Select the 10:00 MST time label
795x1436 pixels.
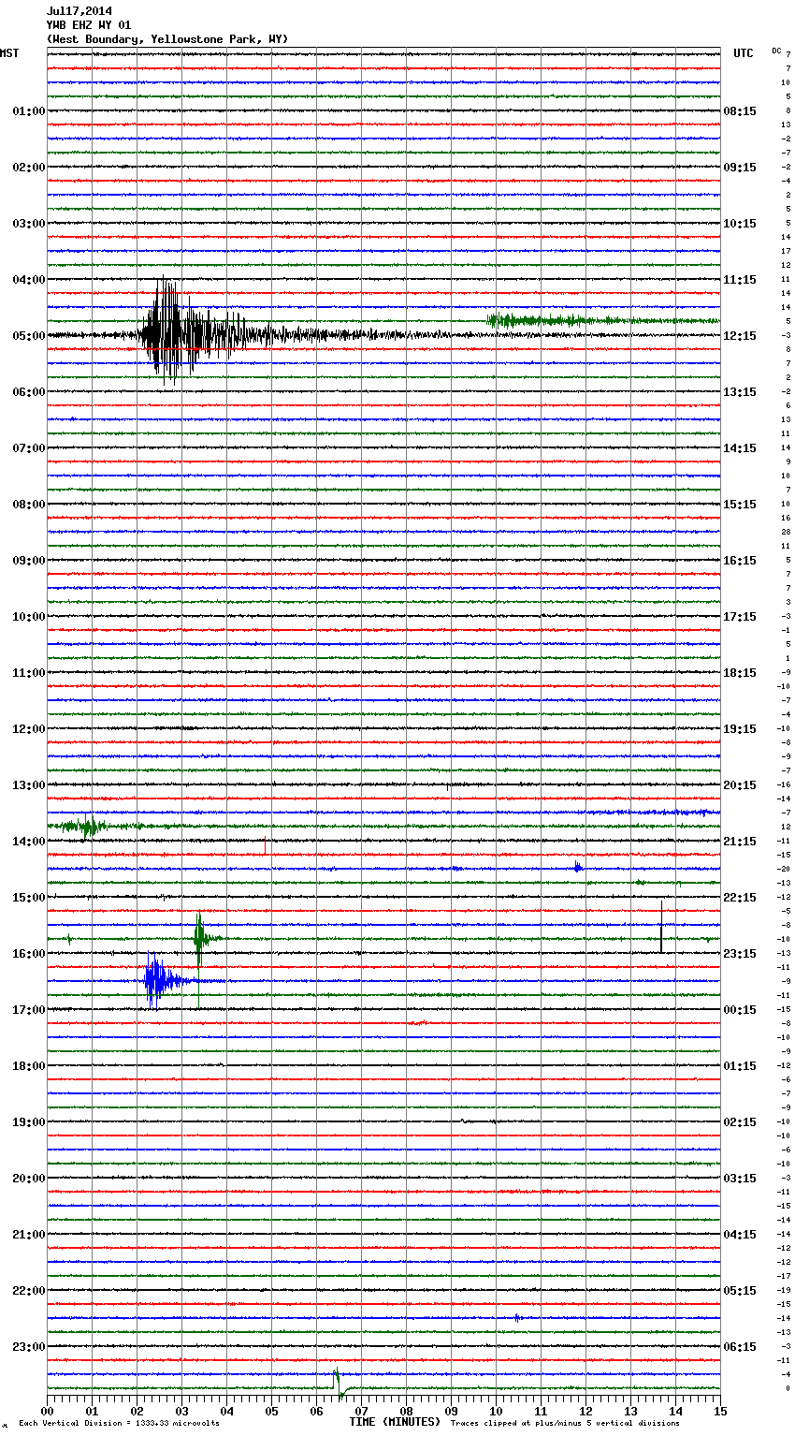(28, 617)
